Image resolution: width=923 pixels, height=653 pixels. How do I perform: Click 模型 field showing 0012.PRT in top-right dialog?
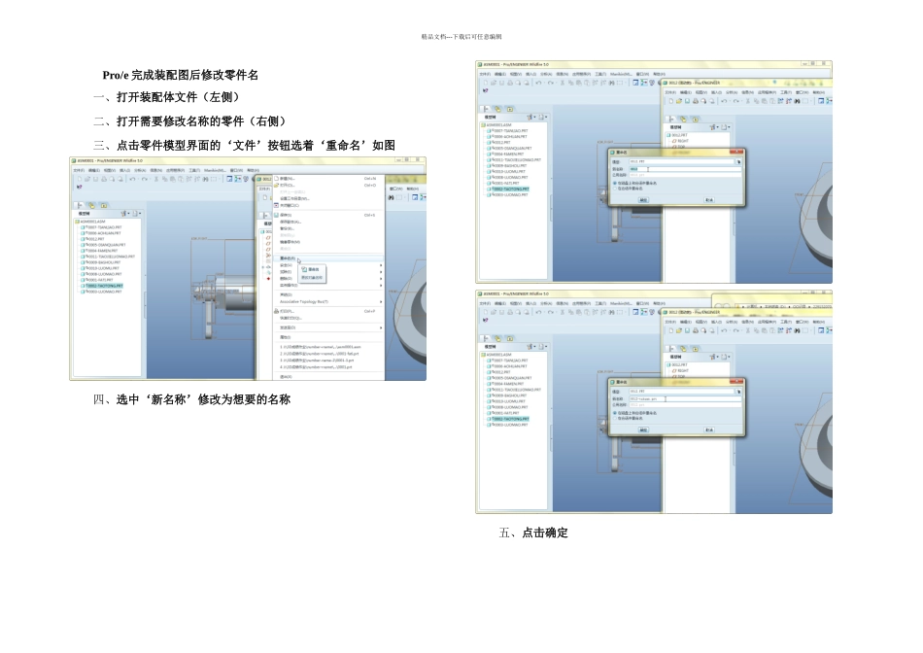point(682,162)
